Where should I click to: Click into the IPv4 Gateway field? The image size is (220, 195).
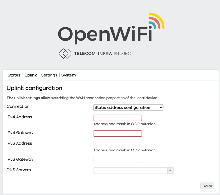[118, 133]
